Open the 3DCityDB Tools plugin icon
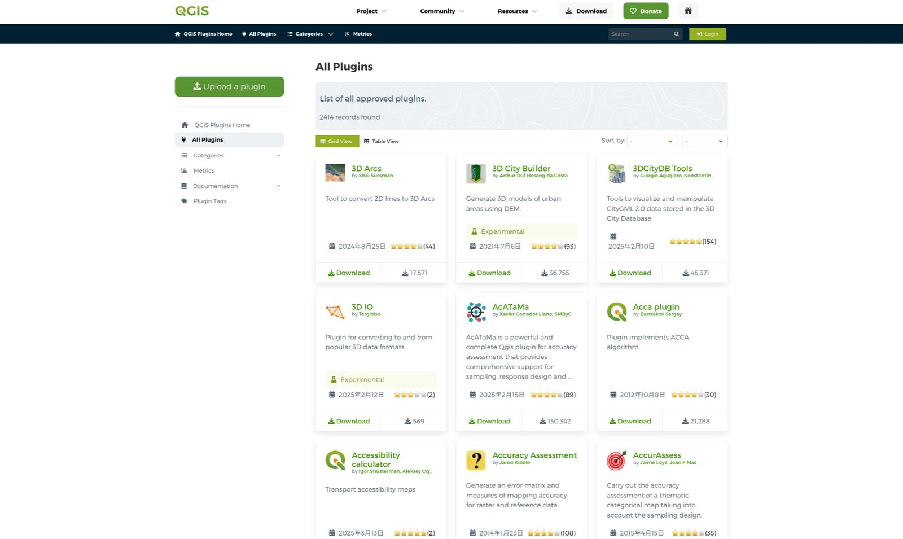The image size is (903, 539). (x=616, y=173)
